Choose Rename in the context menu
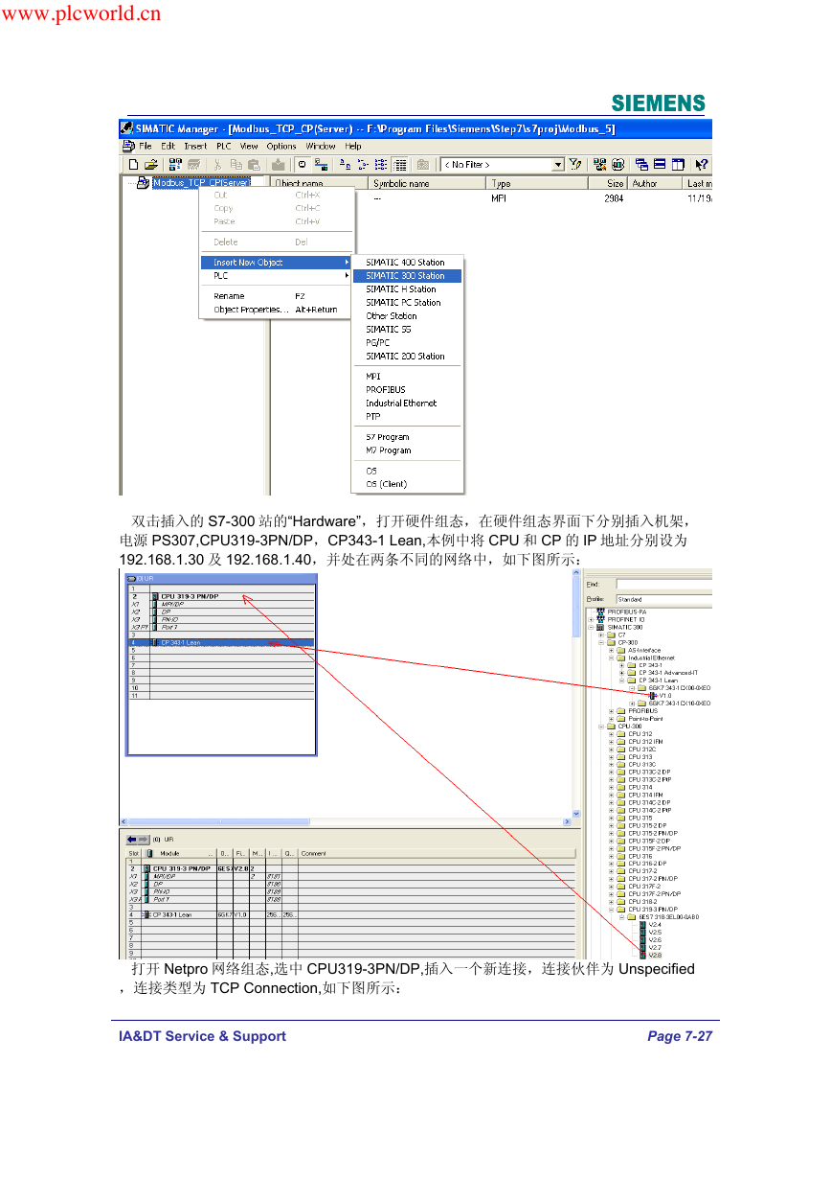Screen dimensions: 831x1177 [277, 296]
